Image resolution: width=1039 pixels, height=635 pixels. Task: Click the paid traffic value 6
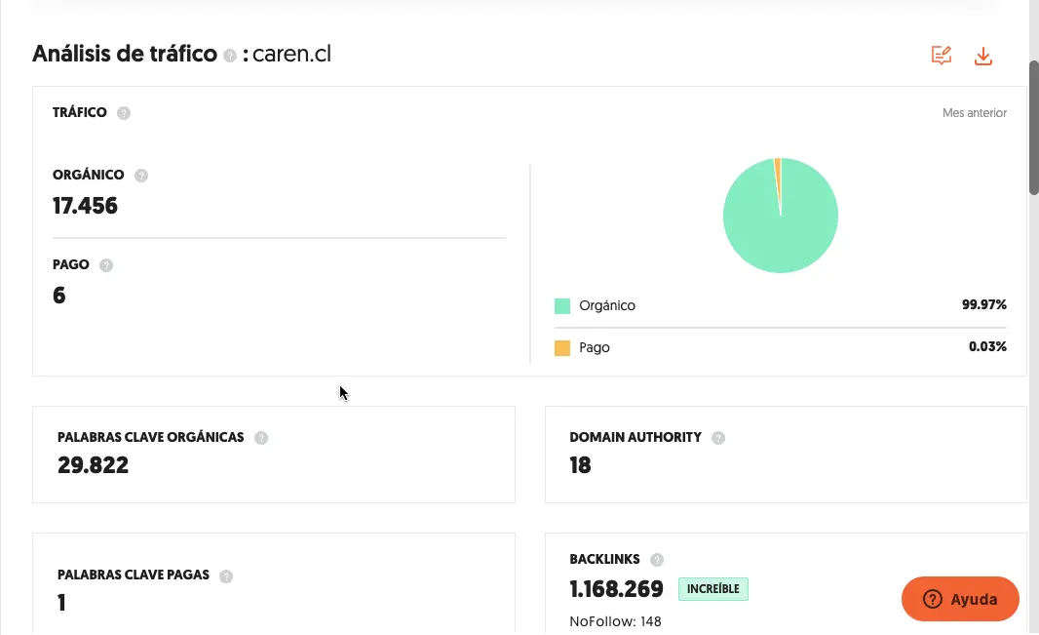[59, 296]
